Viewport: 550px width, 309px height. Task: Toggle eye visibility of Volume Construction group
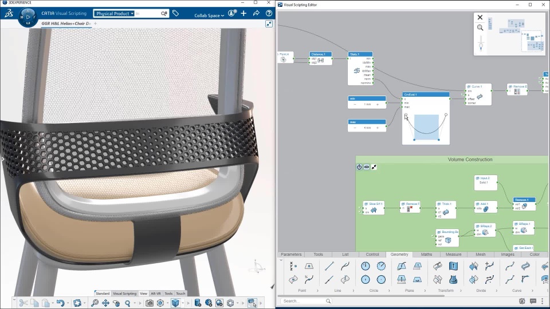tap(367, 167)
